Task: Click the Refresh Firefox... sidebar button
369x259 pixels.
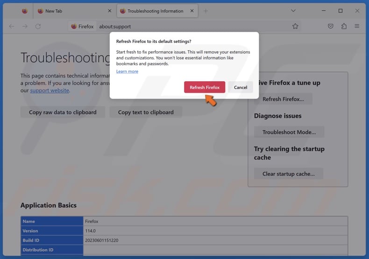Action: pos(283,99)
